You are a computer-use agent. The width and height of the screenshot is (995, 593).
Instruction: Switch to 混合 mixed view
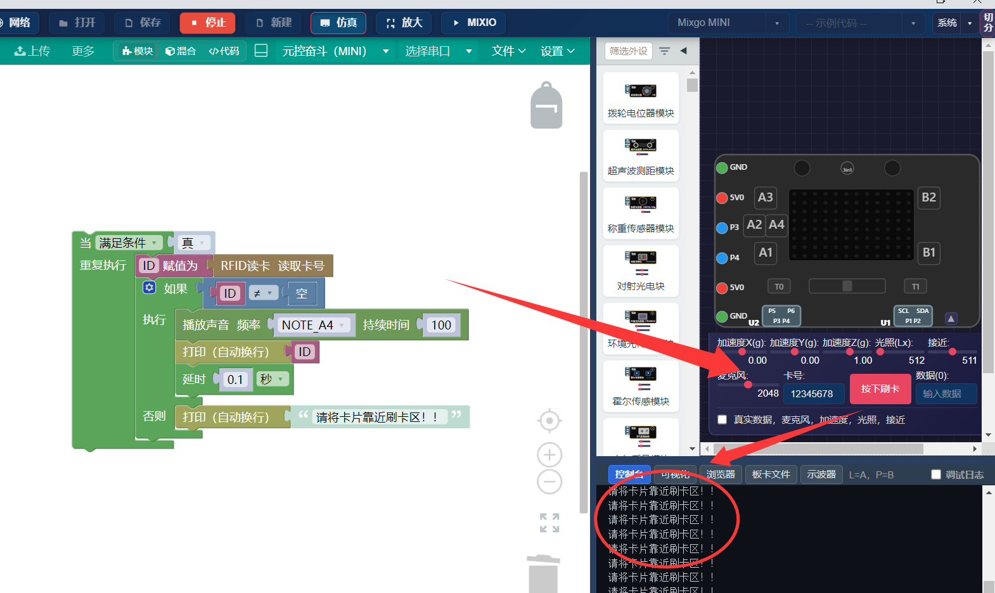181,51
